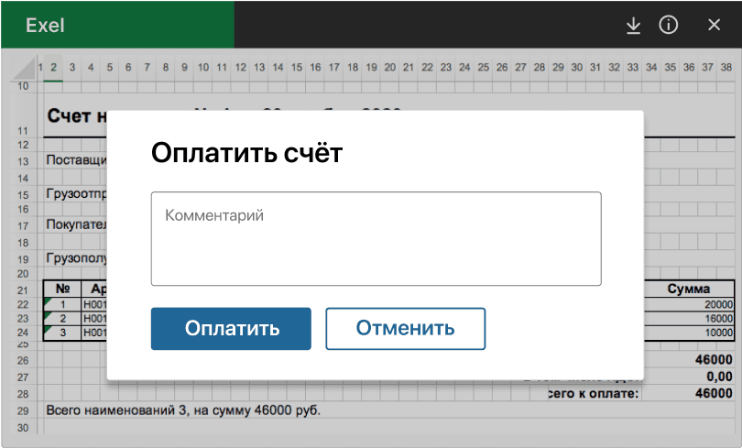Screen dimensions: 742x448
Task: Click the cell numbered 2 in row 23
Action: pyautogui.click(x=63, y=319)
